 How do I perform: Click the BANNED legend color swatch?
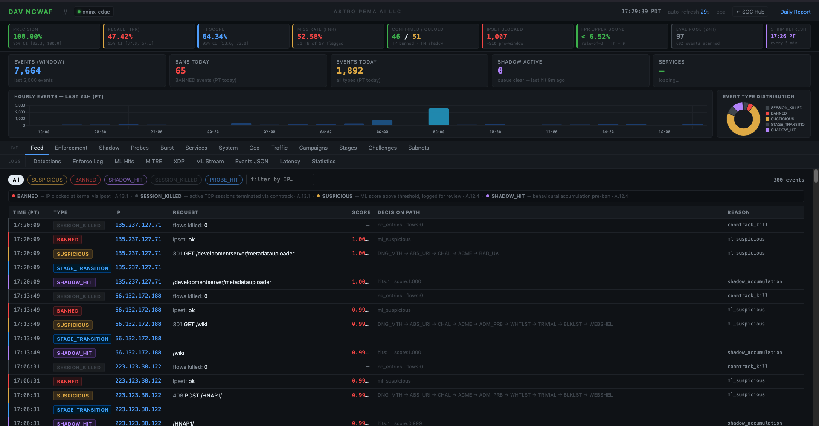[x=767, y=113]
